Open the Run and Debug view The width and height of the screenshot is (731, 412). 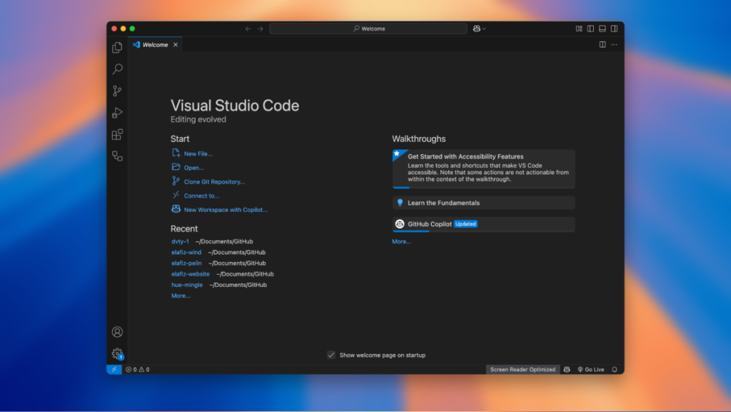(x=116, y=112)
